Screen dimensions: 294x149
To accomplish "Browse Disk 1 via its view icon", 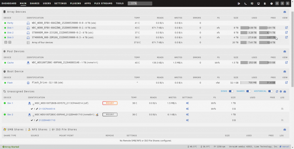I will tap(286, 28).
